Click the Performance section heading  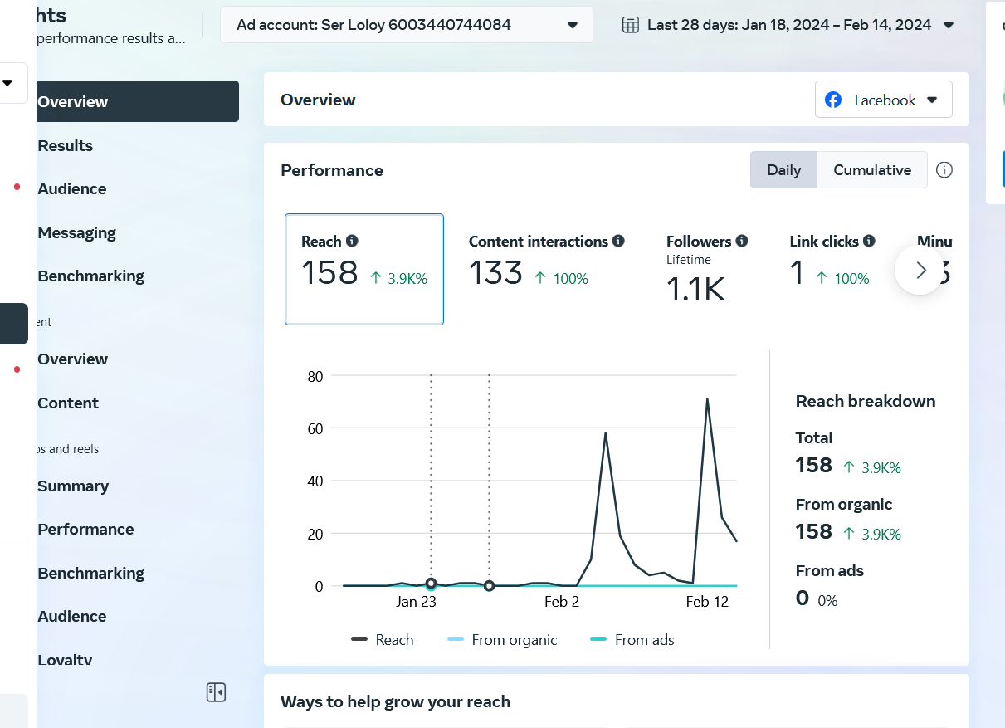click(332, 170)
